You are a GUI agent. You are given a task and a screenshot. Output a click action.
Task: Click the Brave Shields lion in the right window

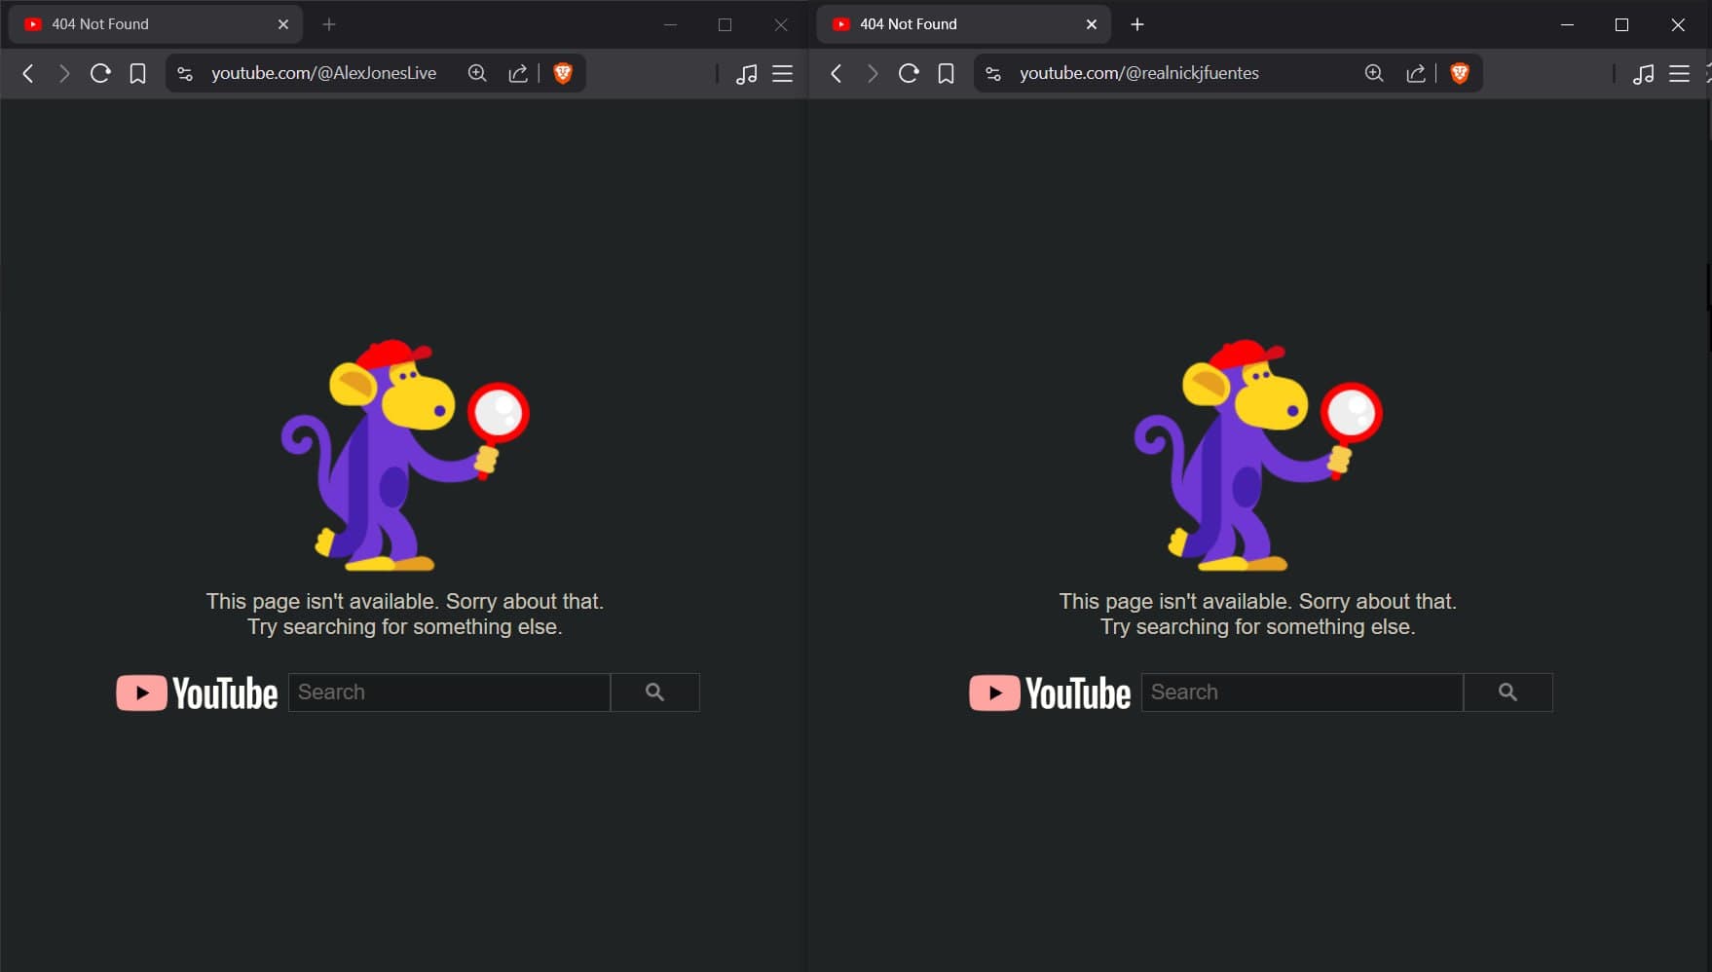(1459, 72)
